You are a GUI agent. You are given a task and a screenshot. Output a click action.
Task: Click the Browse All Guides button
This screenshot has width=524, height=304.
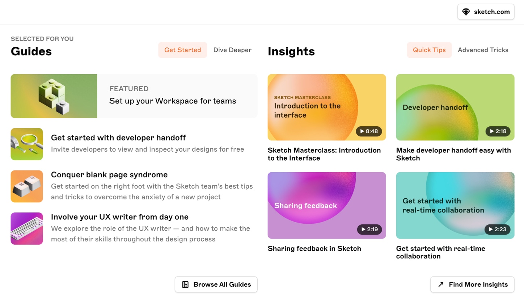(x=216, y=284)
